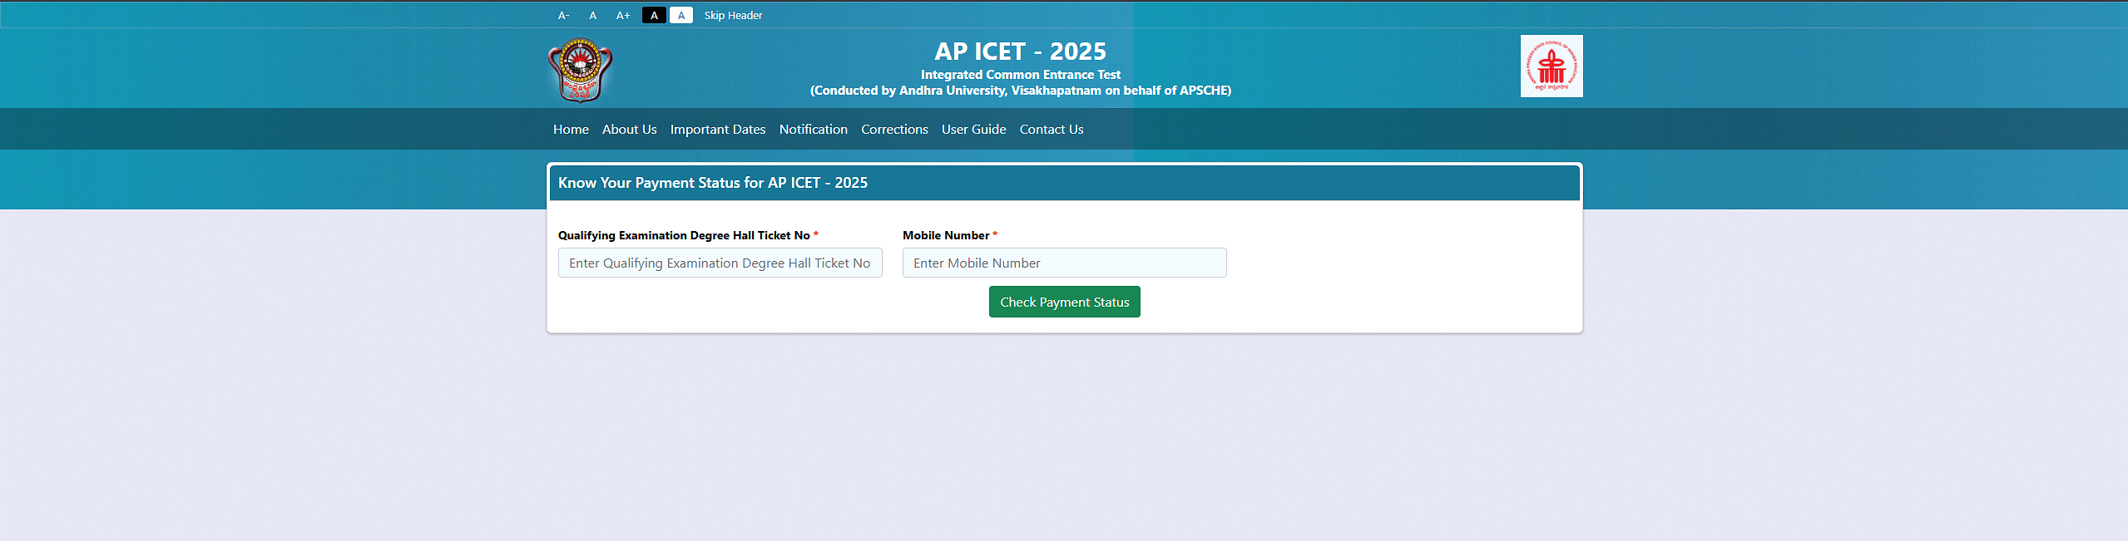Viewport: 2128px width, 541px height.
Task: Increase font size with A+ button
Action: 623,15
